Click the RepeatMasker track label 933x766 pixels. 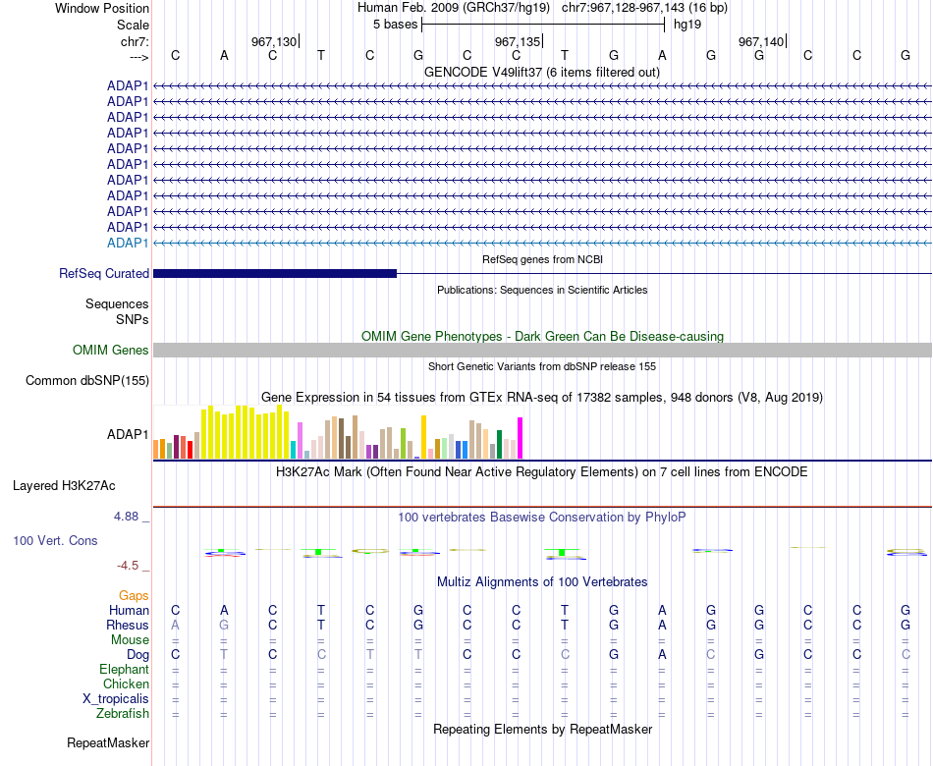coord(108,742)
